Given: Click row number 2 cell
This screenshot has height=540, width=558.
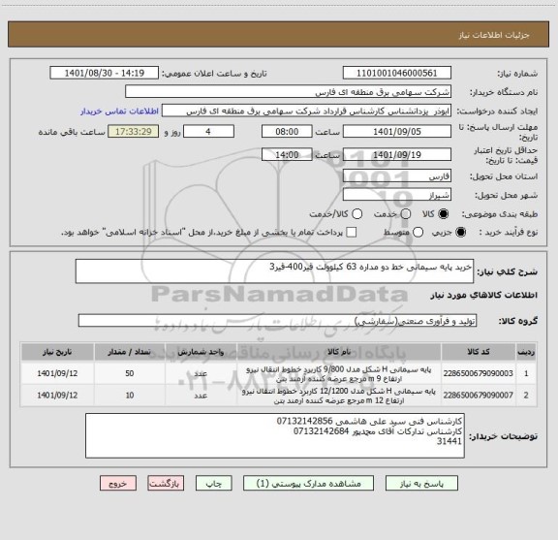Looking at the screenshot, I should [526, 396].
